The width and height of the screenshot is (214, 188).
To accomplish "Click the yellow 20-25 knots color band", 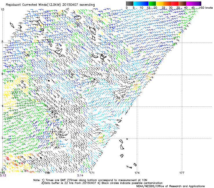I will tap(160, 3).
